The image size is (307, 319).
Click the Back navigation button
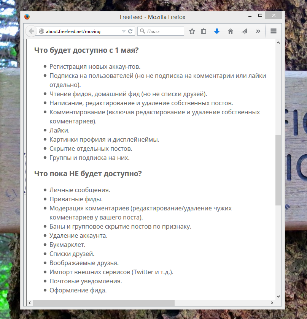click(x=31, y=31)
